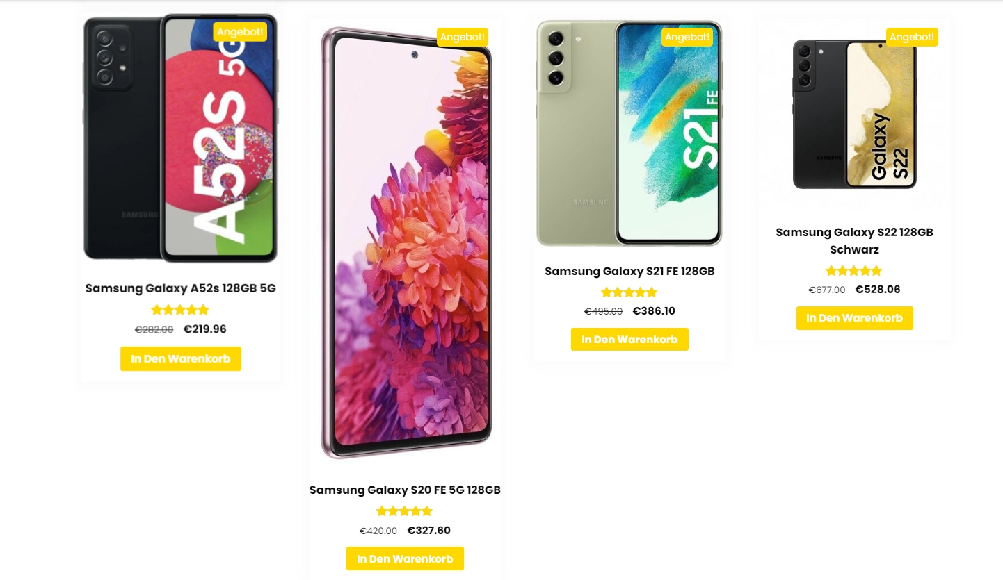Viewport: 1003px width, 580px height.
Task: Click the Angebot badge on the Galaxy S22
Action: point(912,37)
